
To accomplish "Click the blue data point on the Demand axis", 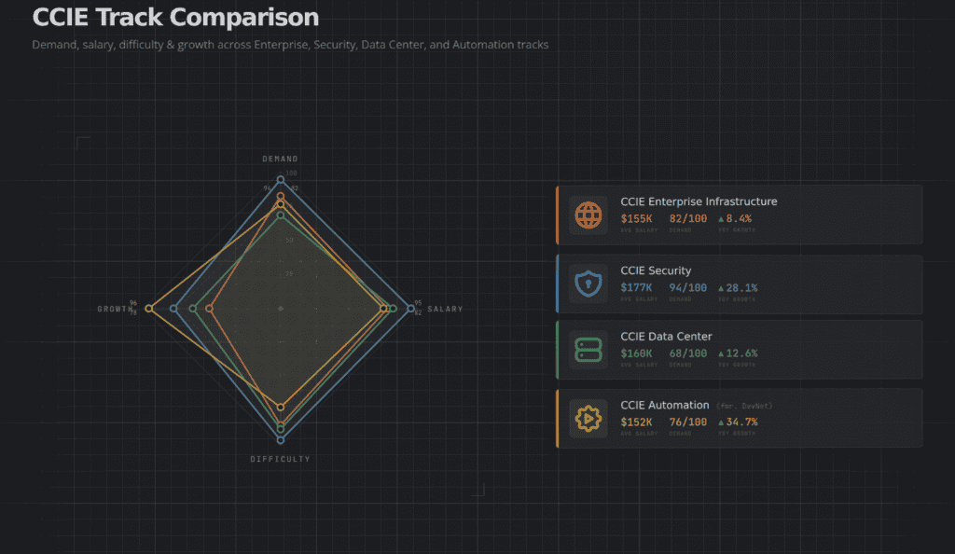I will point(280,180).
